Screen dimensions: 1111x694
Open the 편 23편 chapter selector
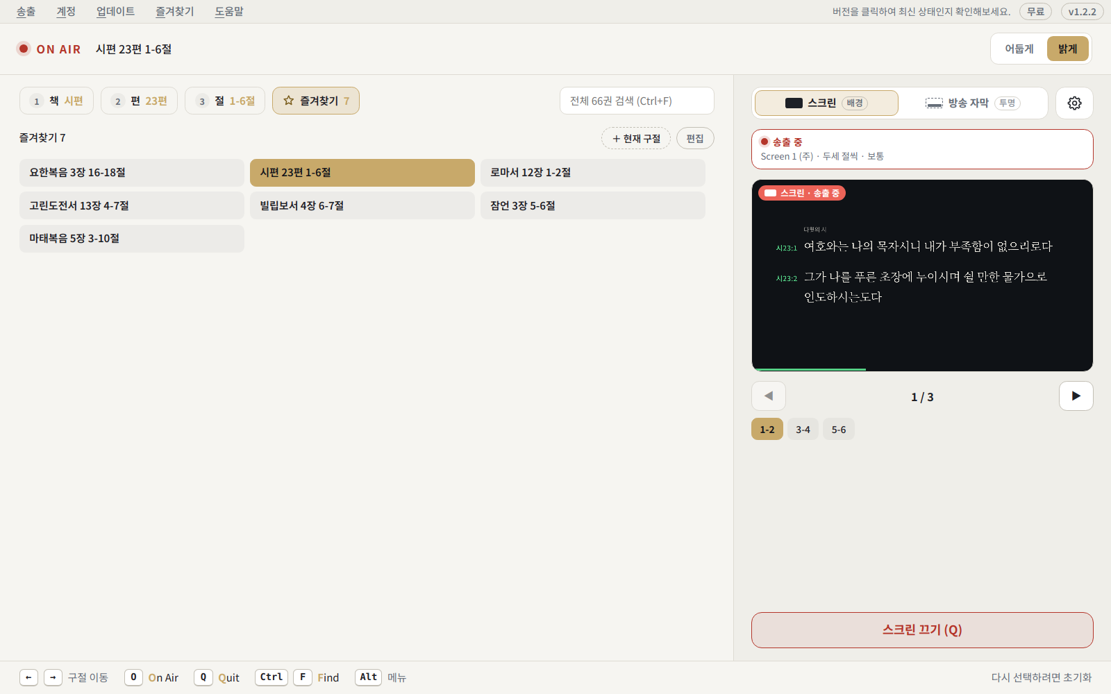(139, 101)
